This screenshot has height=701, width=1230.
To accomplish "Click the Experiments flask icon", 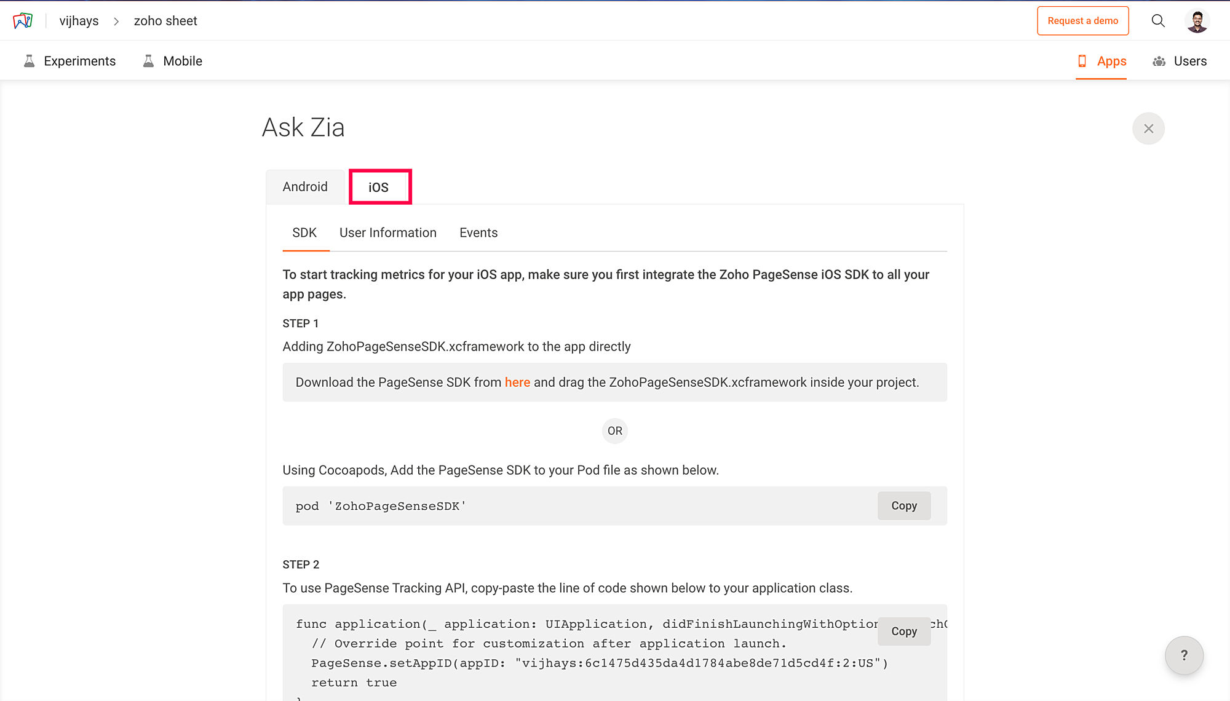I will tap(29, 61).
